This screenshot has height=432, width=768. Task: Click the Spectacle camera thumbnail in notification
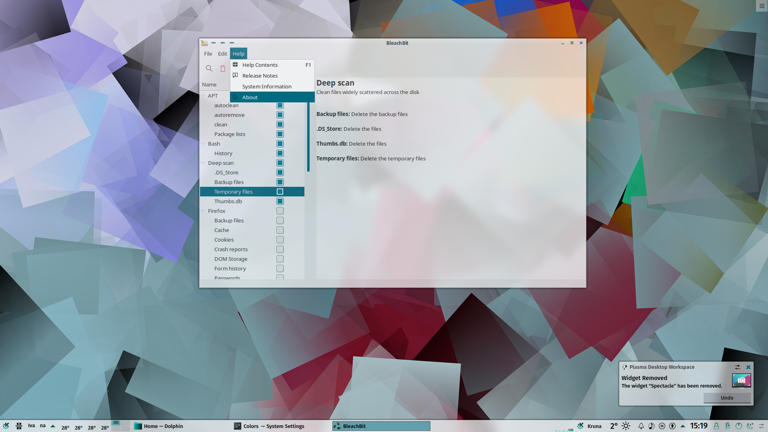coord(742,380)
